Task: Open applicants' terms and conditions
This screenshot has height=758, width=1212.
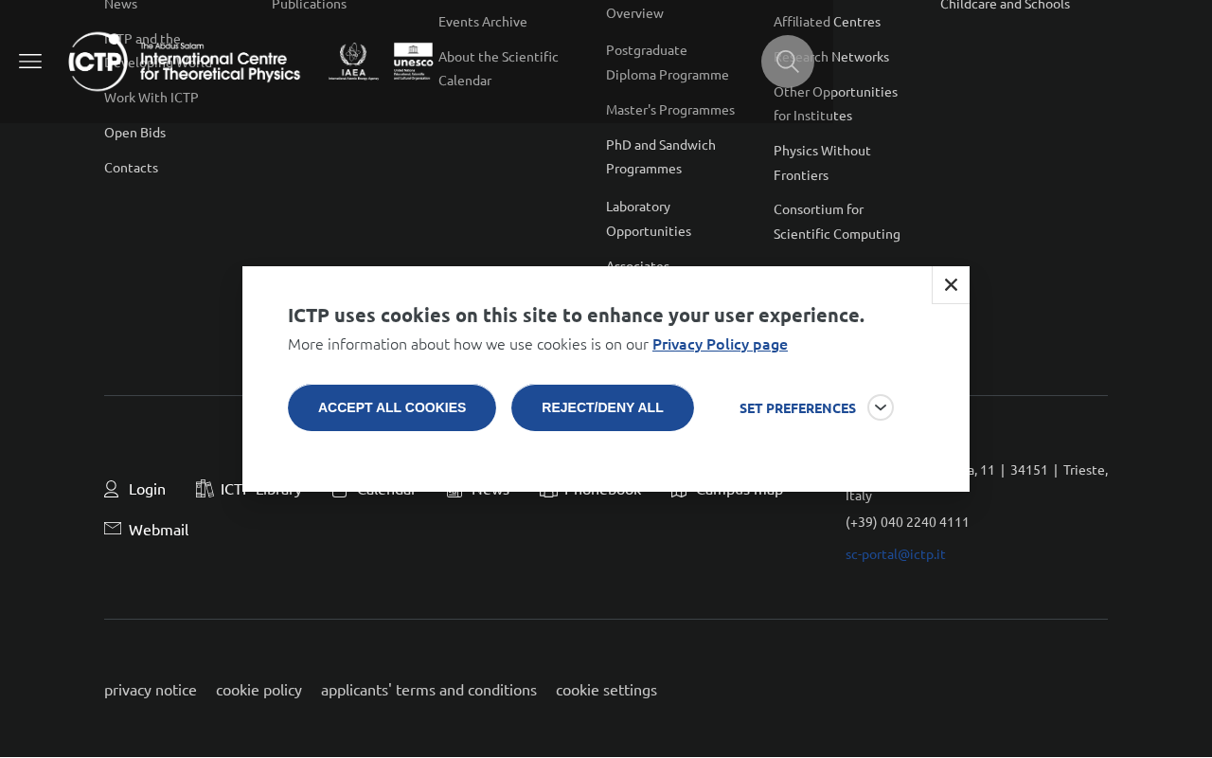Action: click(x=429, y=690)
